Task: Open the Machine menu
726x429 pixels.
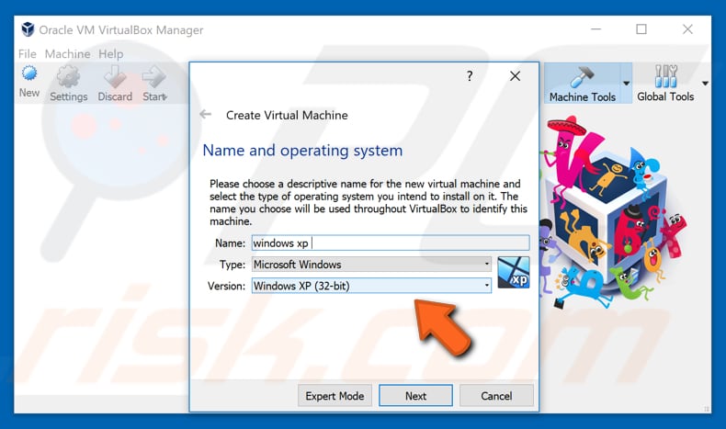Action: tap(67, 53)
